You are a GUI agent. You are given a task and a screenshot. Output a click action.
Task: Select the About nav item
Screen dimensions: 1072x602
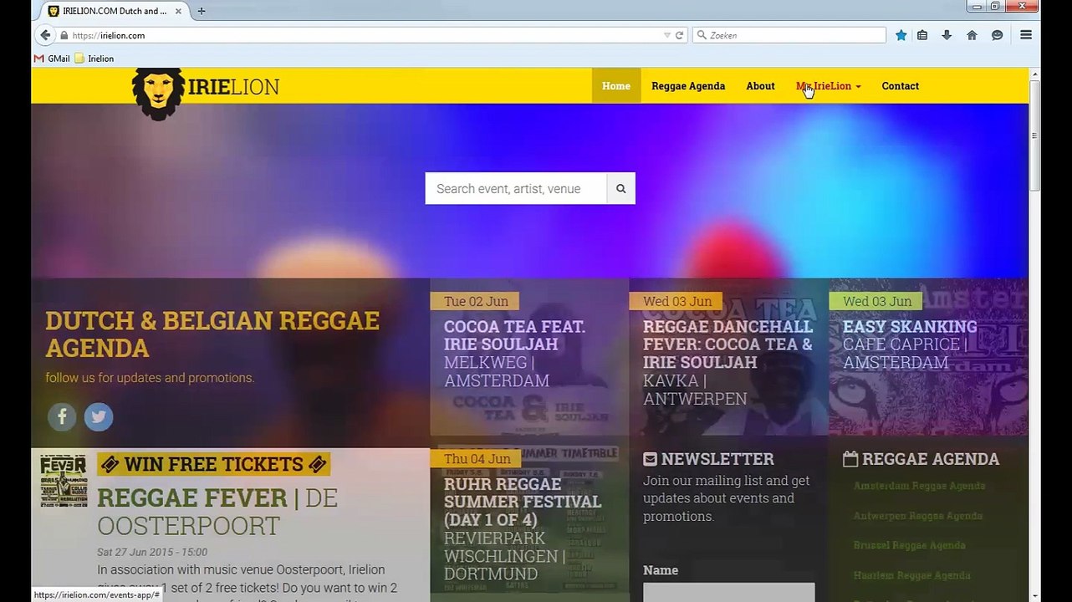point(760,86)
